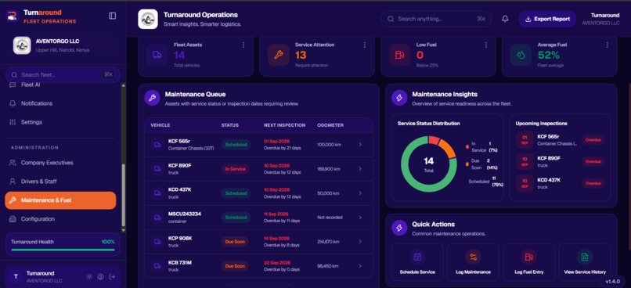631x288 pixels.
Task: Click the Turnaround Operations header company logo
Action: click(x=148, y=19)
